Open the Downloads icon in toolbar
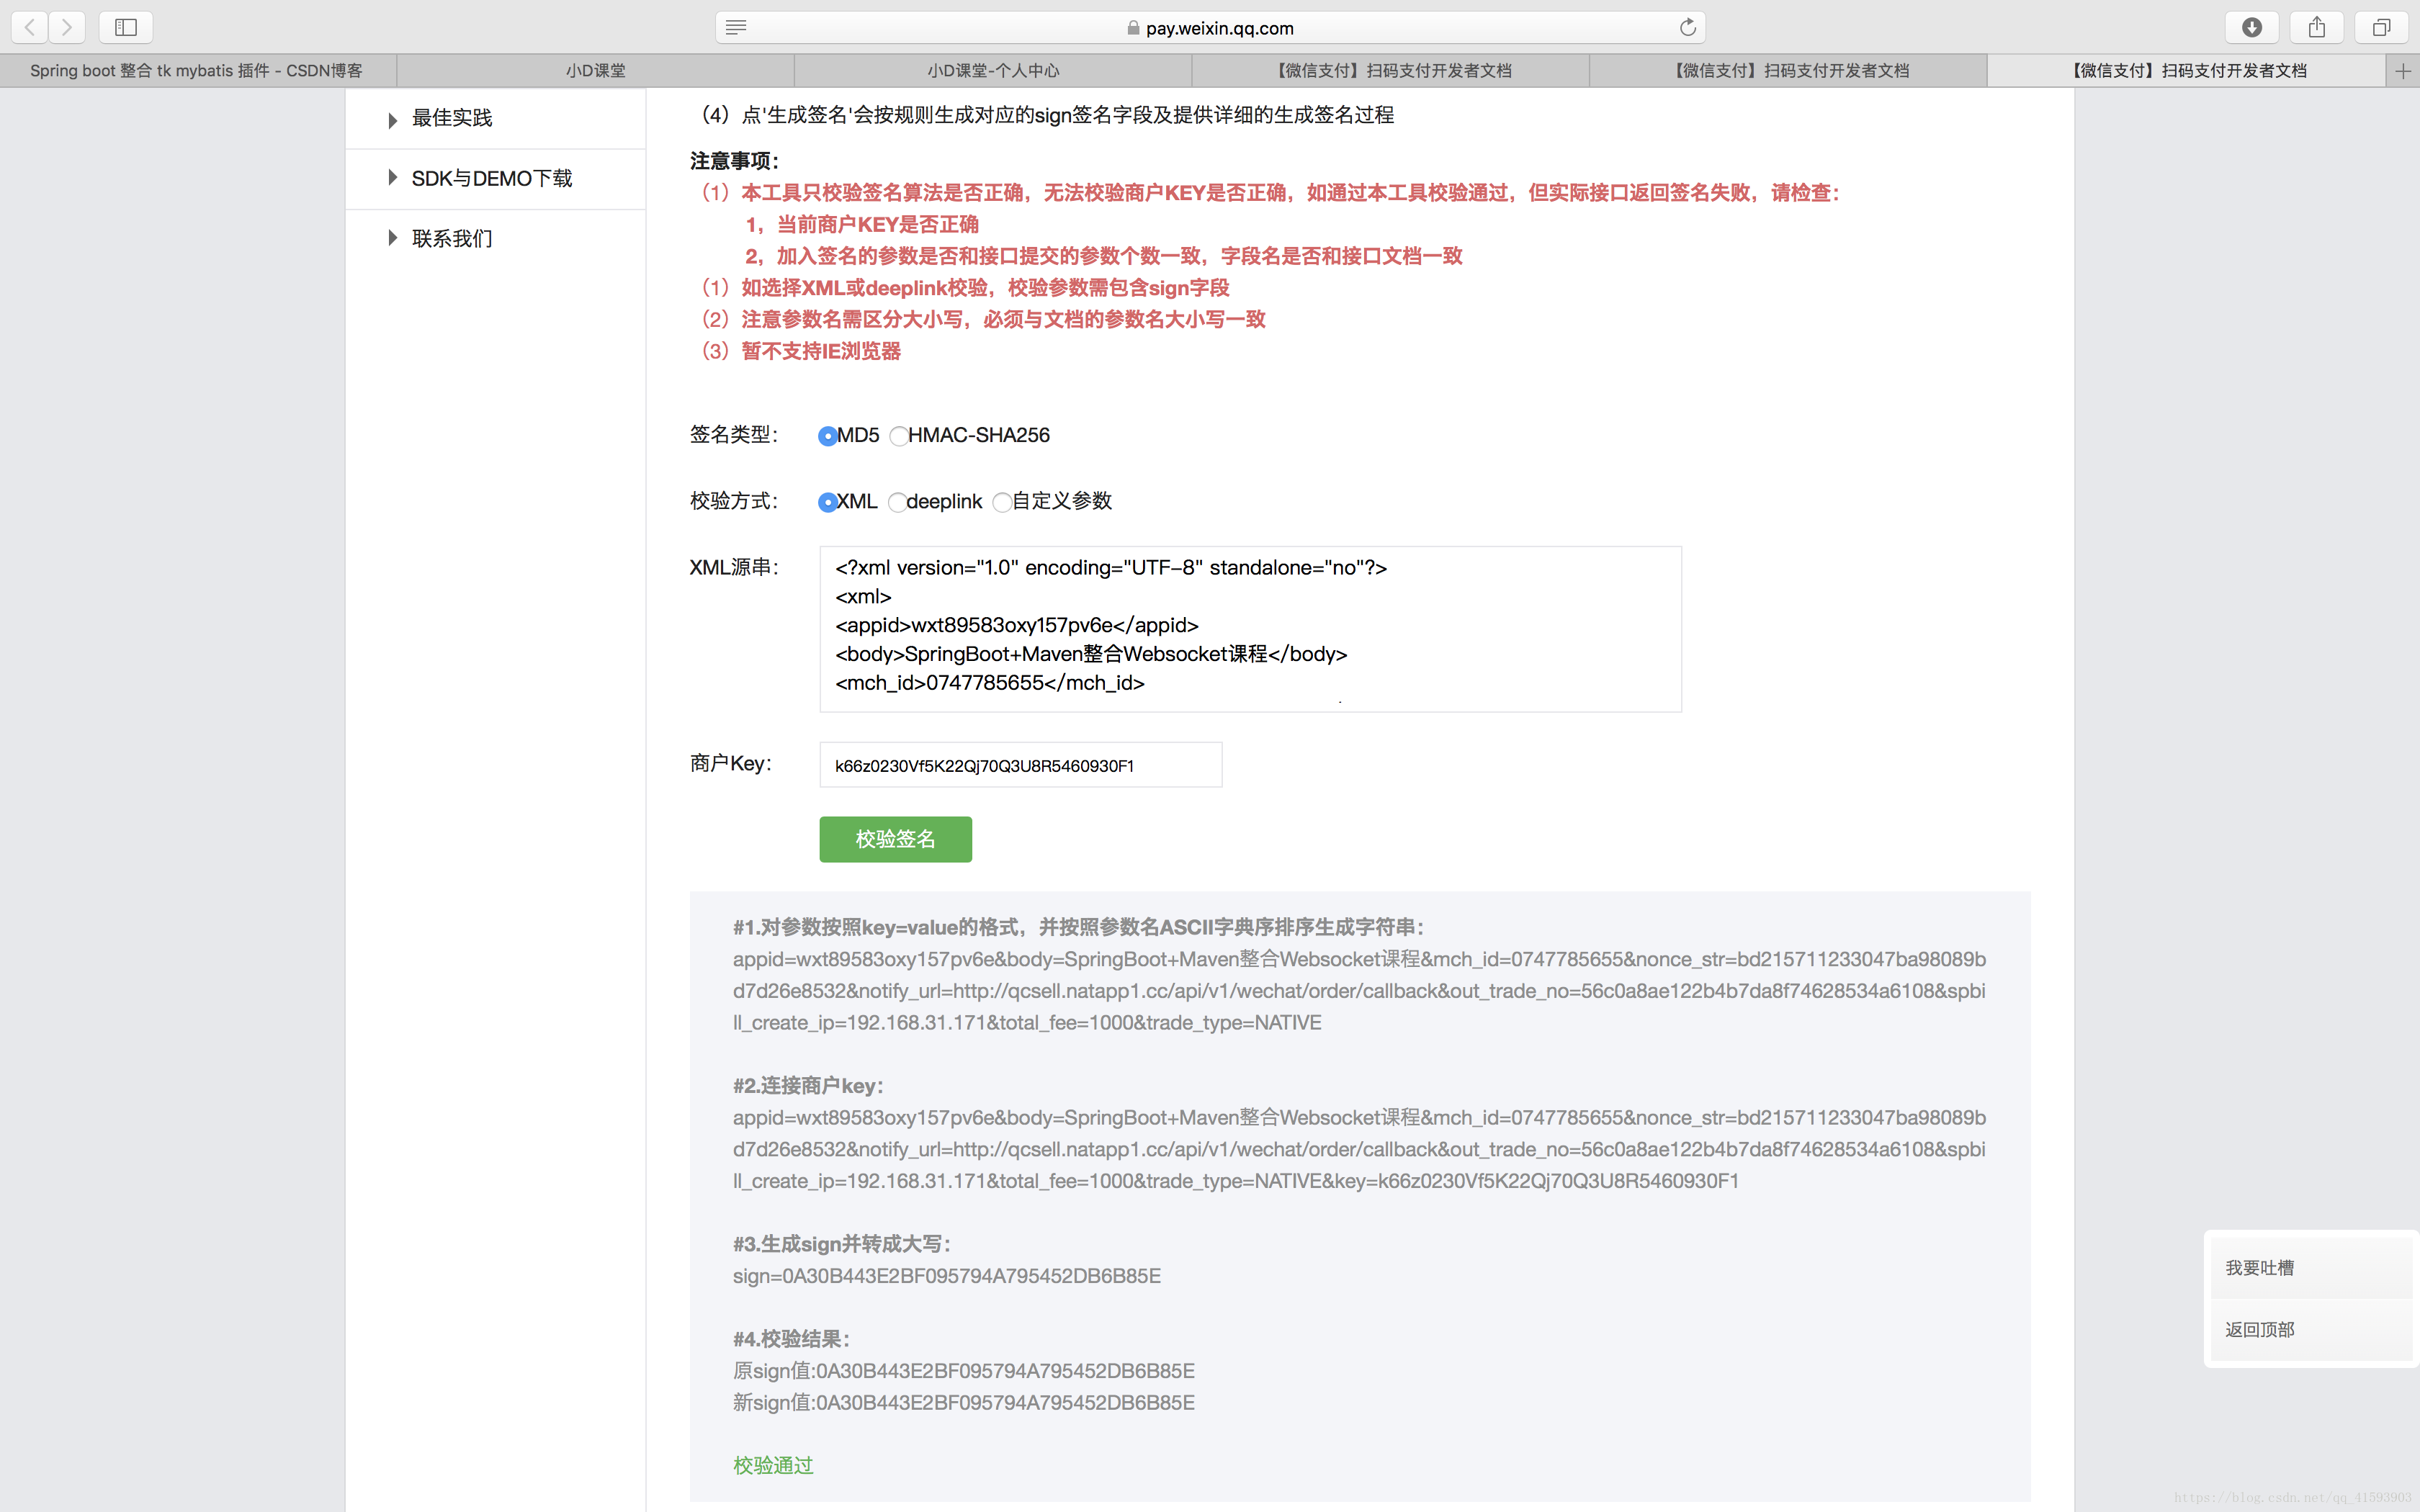2420x1512 pixels. (x=2251, y=27)
